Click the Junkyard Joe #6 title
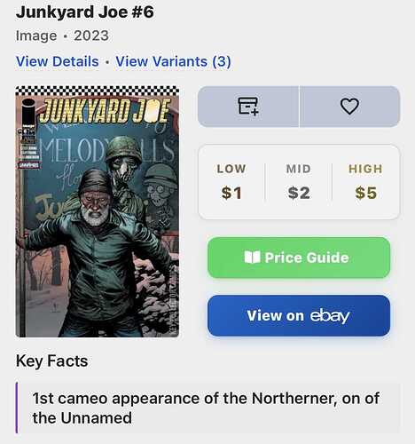Viewport: 415px width, 444px height. (85, 12)
